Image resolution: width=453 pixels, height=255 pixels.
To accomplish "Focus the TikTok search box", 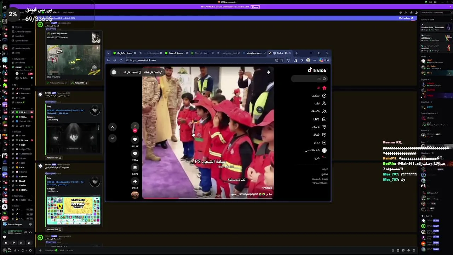I will click(x=309, y=79).
